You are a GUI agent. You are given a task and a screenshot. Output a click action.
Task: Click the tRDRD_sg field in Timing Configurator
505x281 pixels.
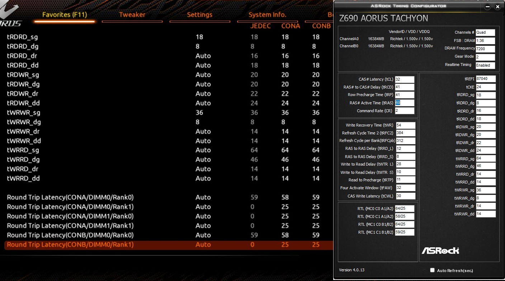[486, 95]
